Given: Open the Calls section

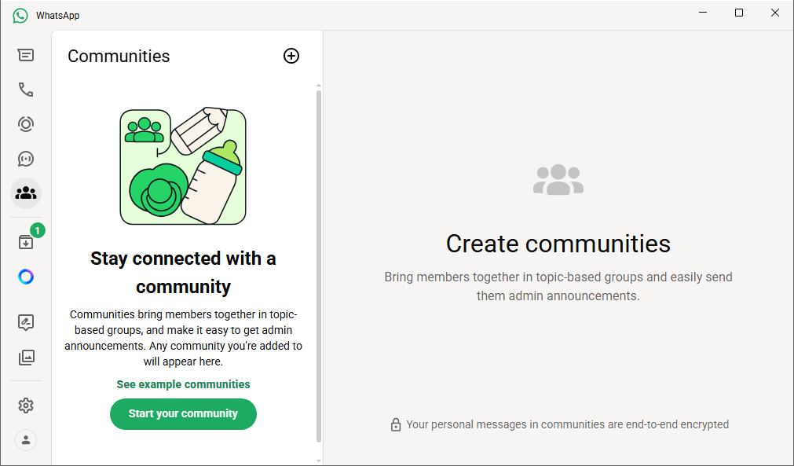Looking at the screenshot, I should [x=26, y=90].
